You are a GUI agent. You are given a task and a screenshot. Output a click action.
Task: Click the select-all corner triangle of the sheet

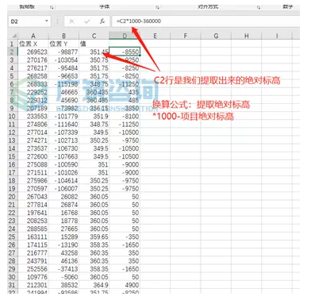coord(13,36)
